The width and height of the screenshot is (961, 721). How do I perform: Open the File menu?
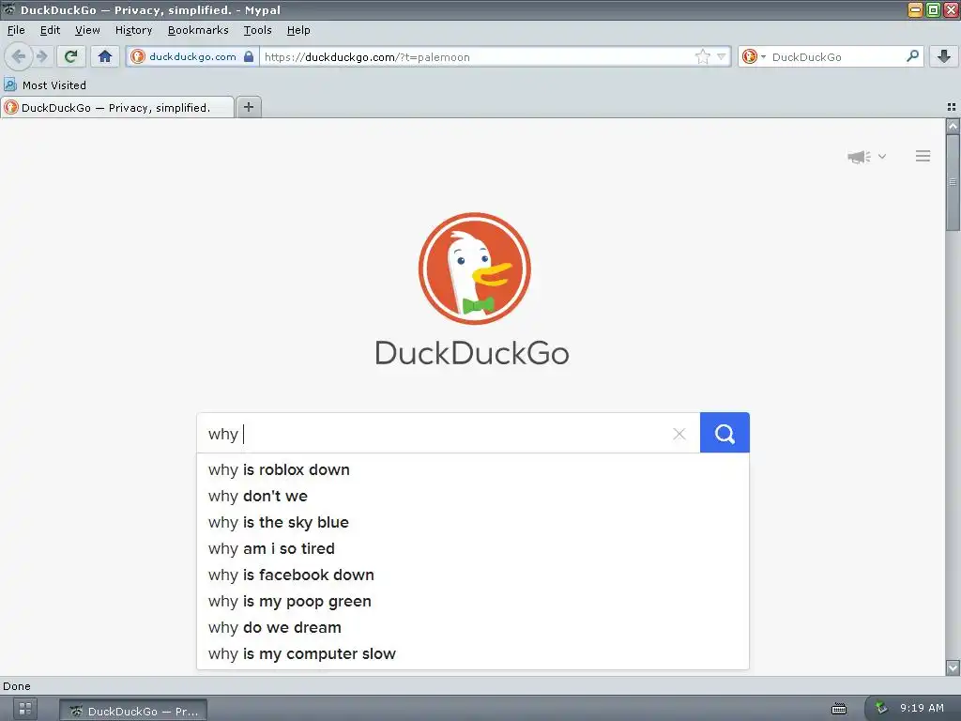16,30
